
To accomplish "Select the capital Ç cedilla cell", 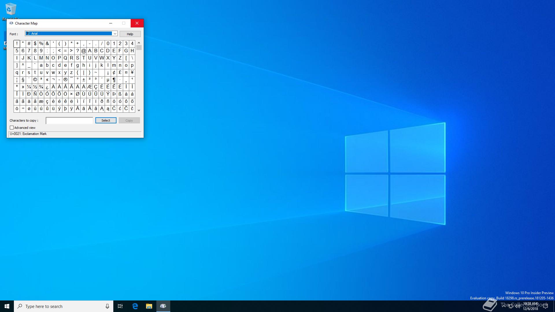I will [96, 87].
